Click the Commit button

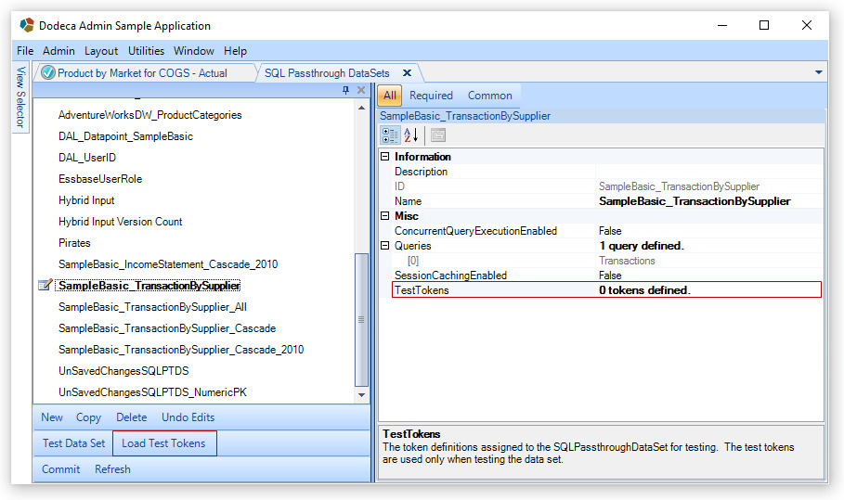[61, 468]
